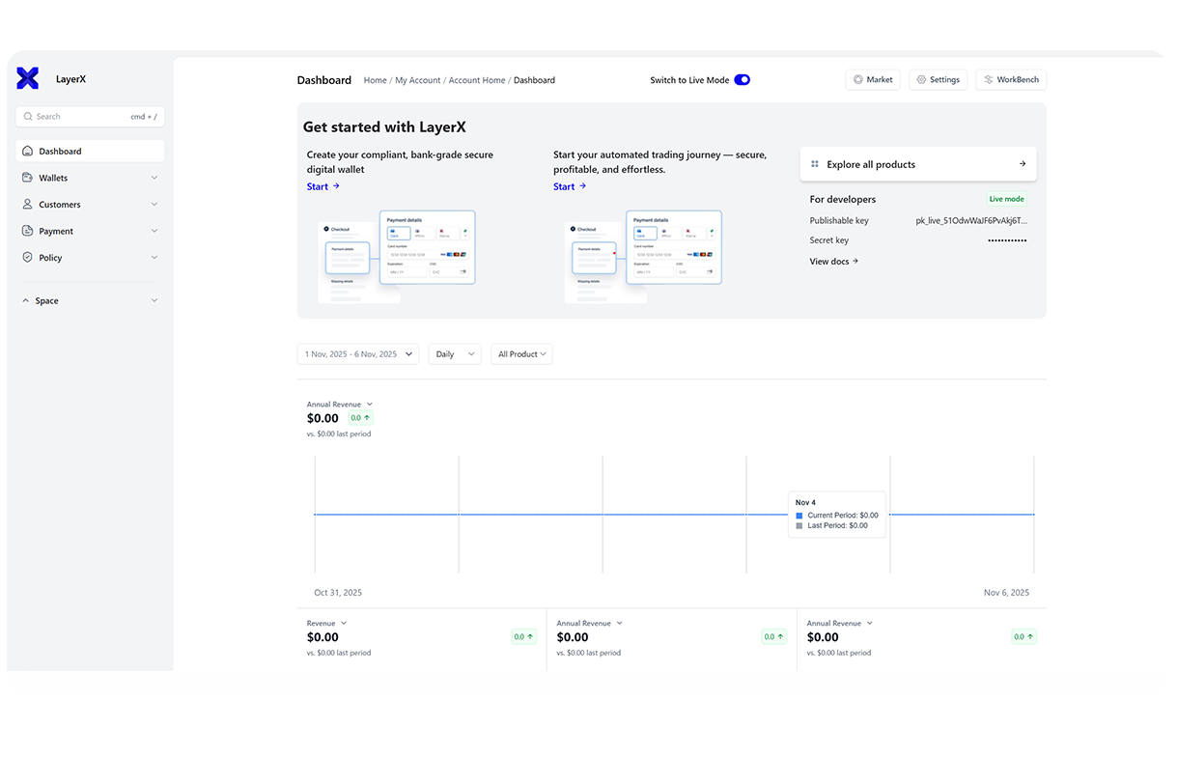Screen dimensions: 1178x784
Task: Go to My Account breadcrumb
Action: 417,80
